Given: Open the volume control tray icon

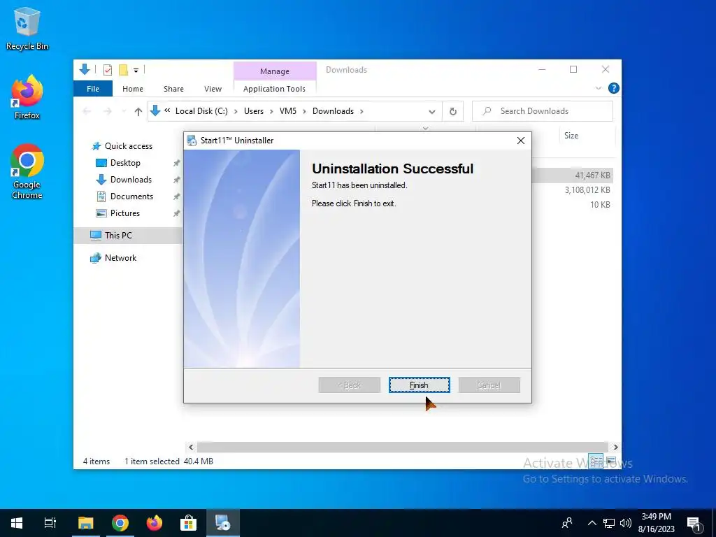Looking at the screenshot, I should (626, 523).
